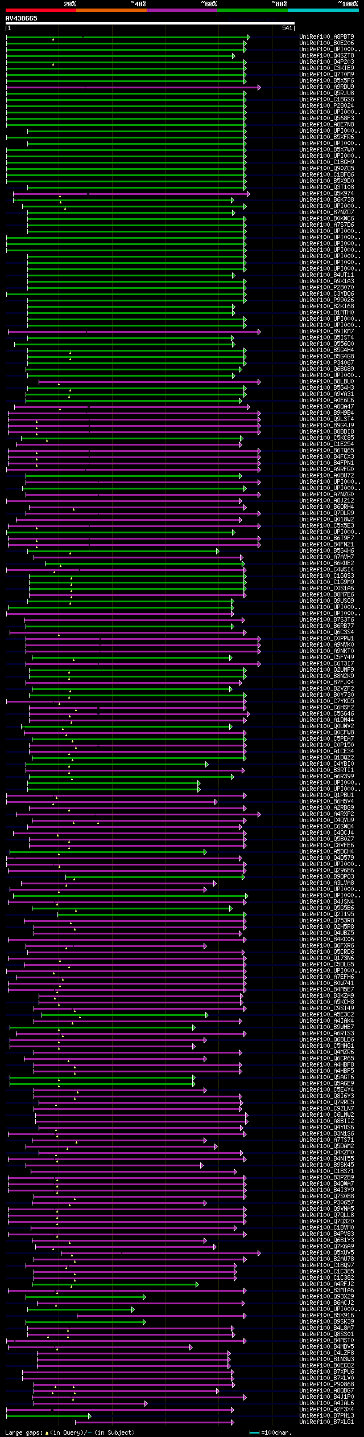Viewport: 364px width, 1437px height.
Task: Select hit label UniRef100_A7EFH6
Action: point(326,977)
